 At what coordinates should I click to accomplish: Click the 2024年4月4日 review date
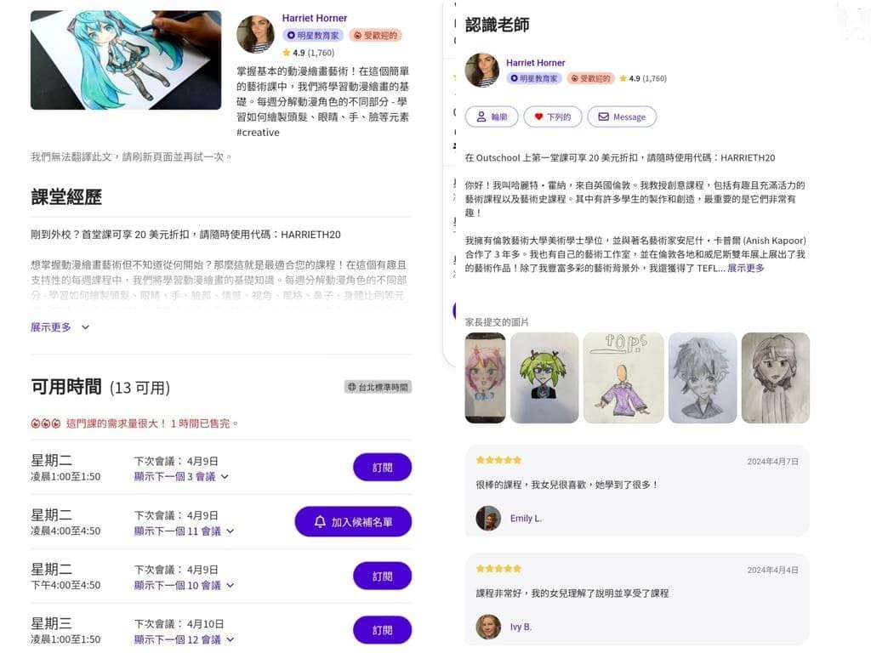pos(772,571)
